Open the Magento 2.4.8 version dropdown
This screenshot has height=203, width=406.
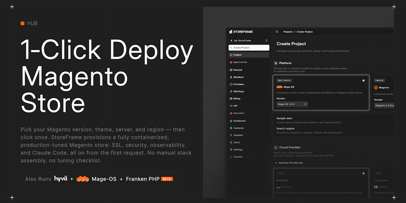tap(384, 105)
